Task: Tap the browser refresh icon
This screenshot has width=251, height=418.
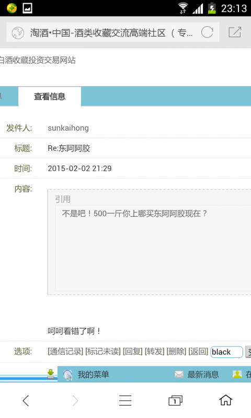Action: coord(207,32)
